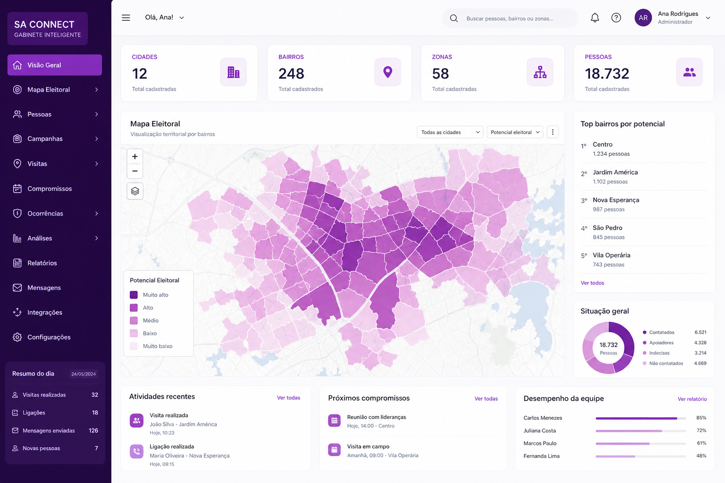Click the help question mark icon

(x=616, y=18)
